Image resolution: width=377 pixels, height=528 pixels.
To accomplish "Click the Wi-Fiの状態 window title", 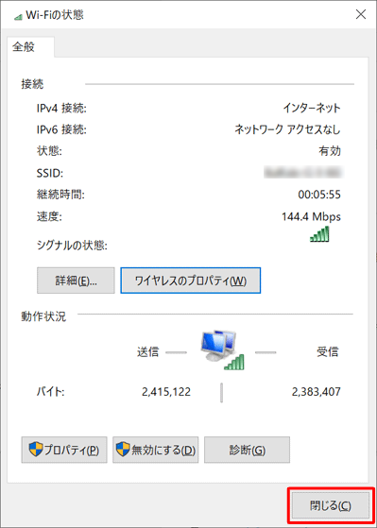I will (55, 15).
